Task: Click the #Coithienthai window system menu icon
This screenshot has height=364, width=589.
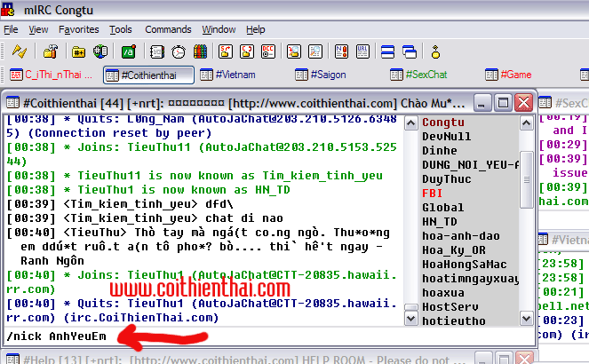Action: 12,102
